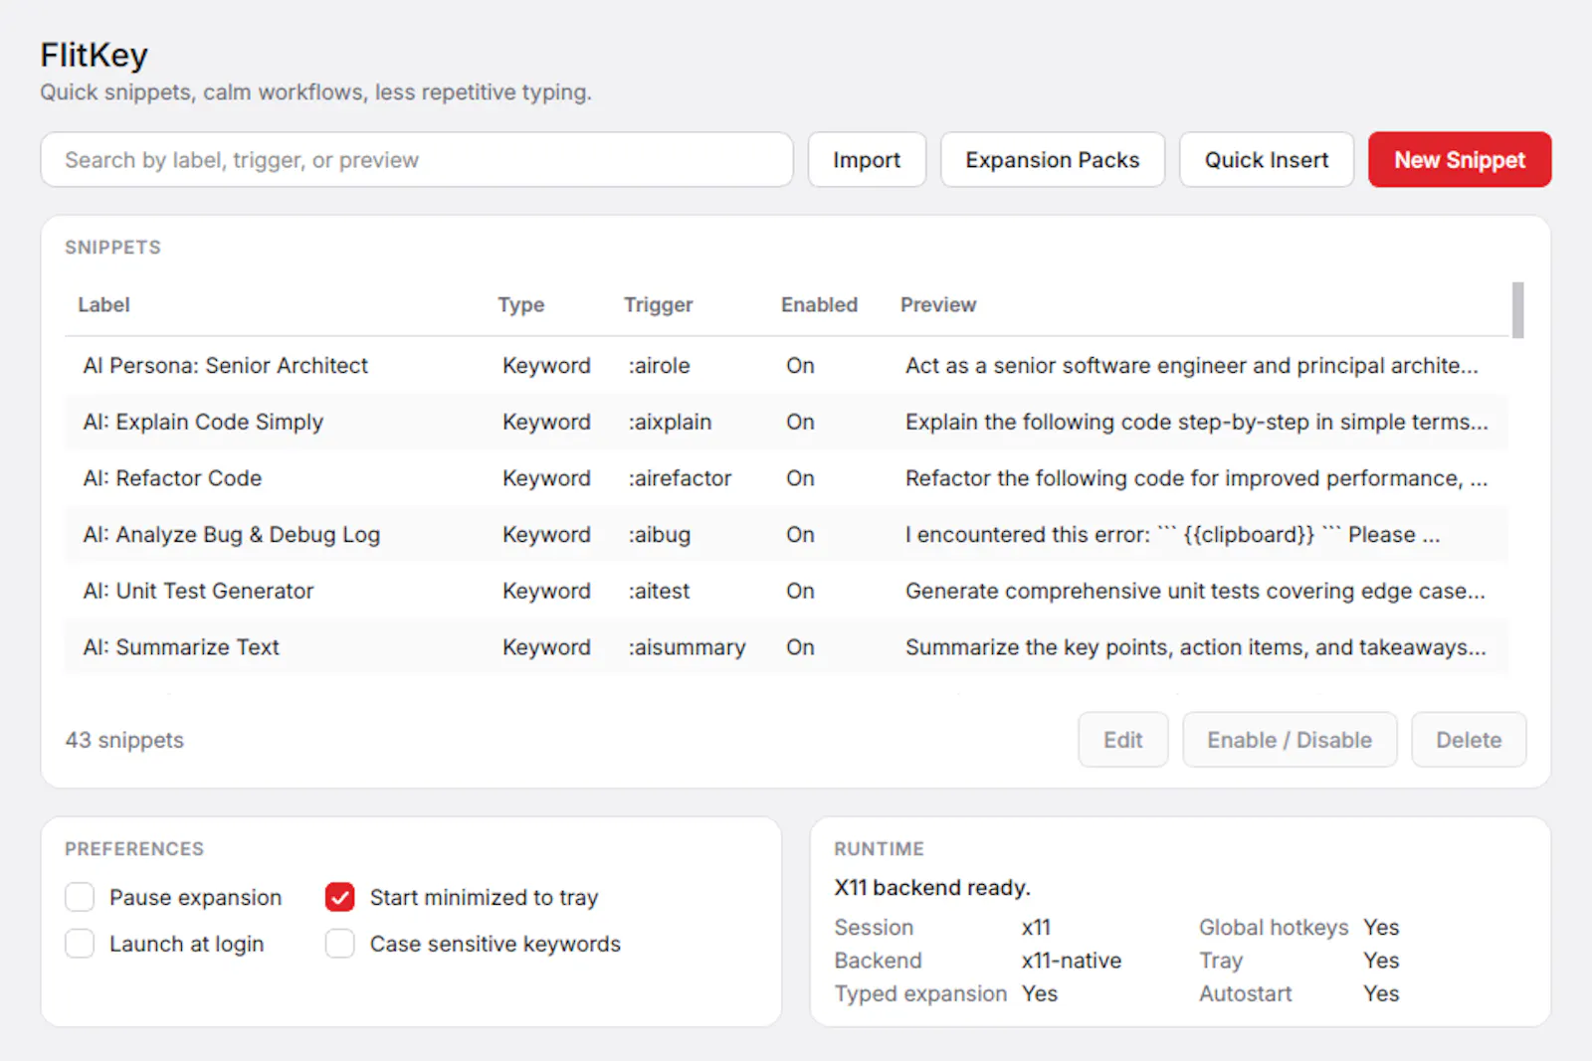This screenshot has width=1592, height=1061.
Task: Click preview 'Explain the following code step-by-step'
Action: 1197,422
